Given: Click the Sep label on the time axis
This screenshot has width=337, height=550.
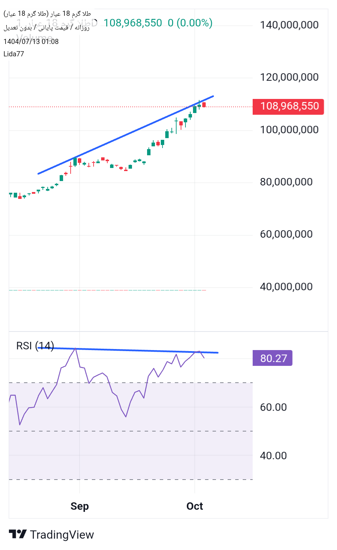Looking at the screenshot, I should (x=80, y=506).
